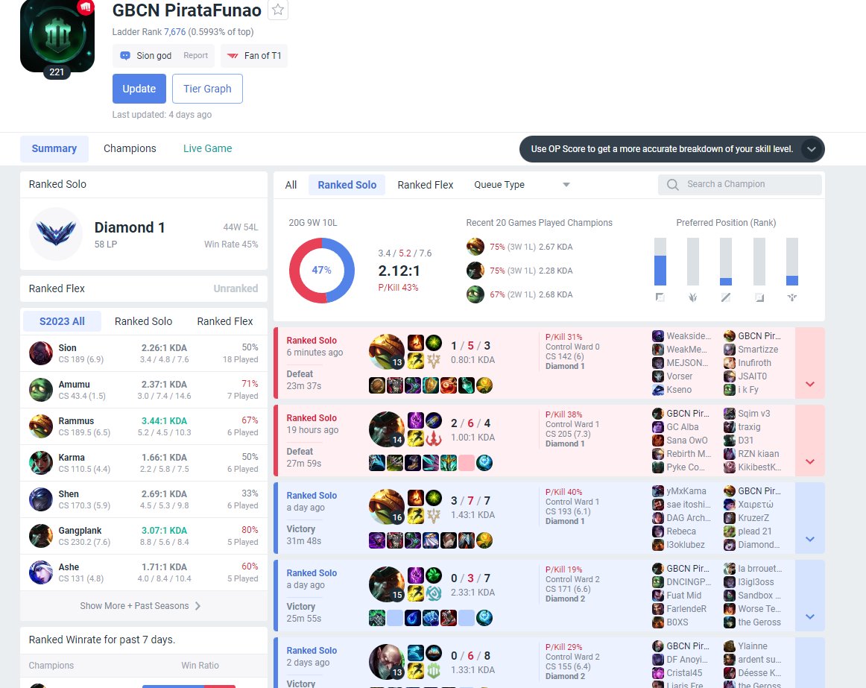The height and width of the screenshot is (688, 866).
Task: Click the top lane position icon
Action: click(660, 297)
